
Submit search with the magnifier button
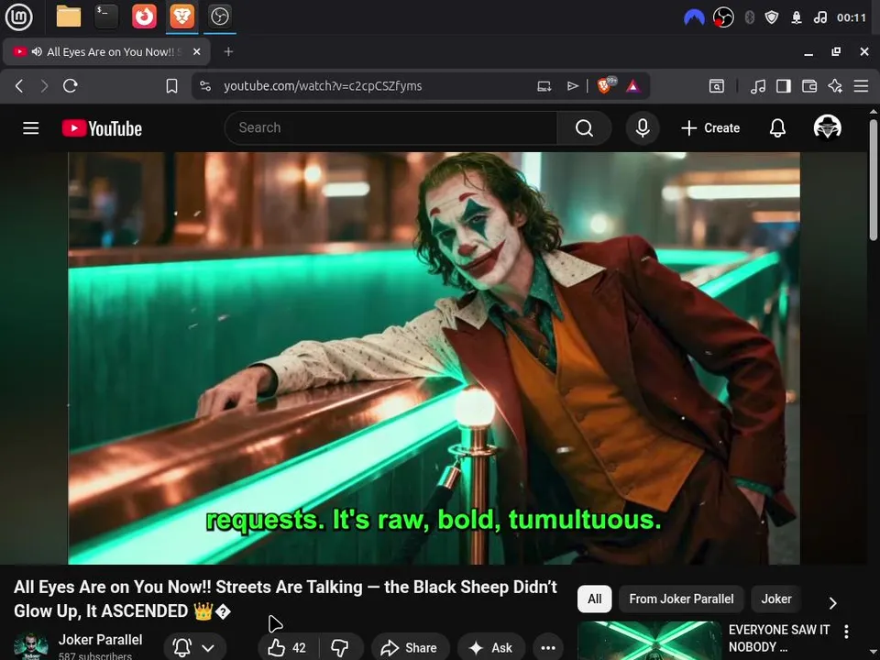click(x=584, y=128)
